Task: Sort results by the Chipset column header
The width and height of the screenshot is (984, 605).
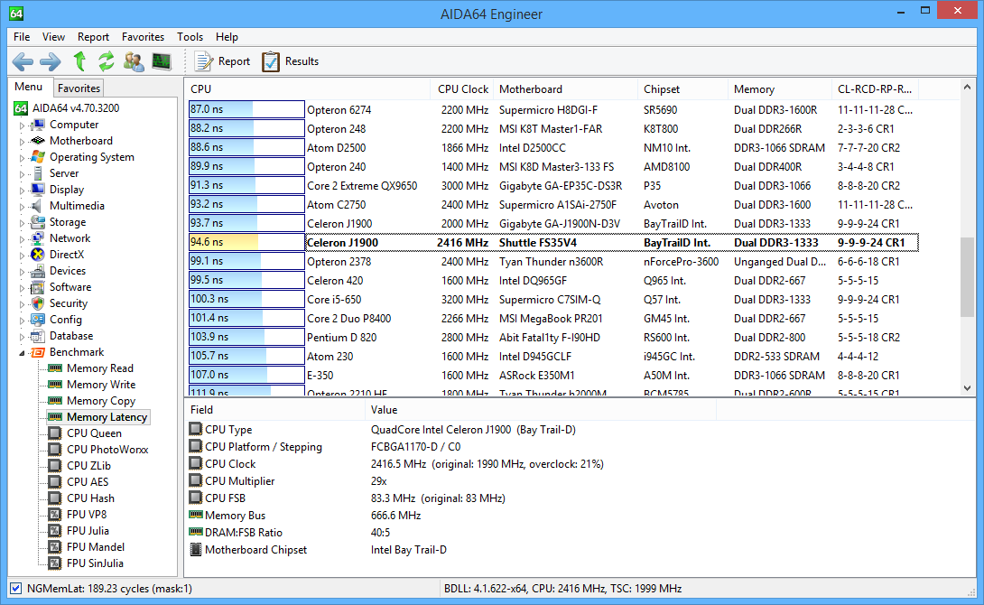Action: pos(682,89)
